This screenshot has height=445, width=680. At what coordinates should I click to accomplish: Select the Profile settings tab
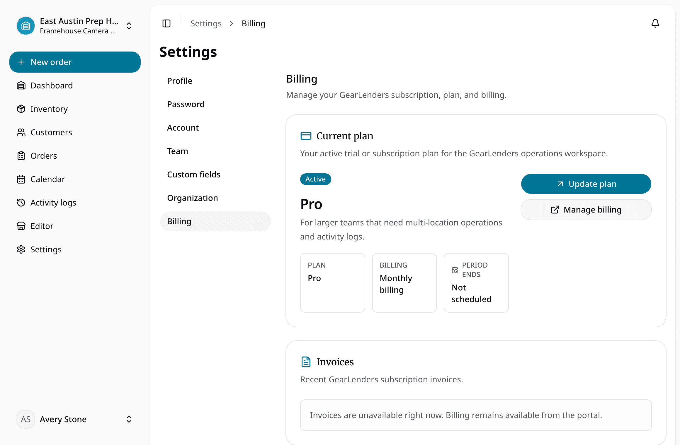point(215,81)
